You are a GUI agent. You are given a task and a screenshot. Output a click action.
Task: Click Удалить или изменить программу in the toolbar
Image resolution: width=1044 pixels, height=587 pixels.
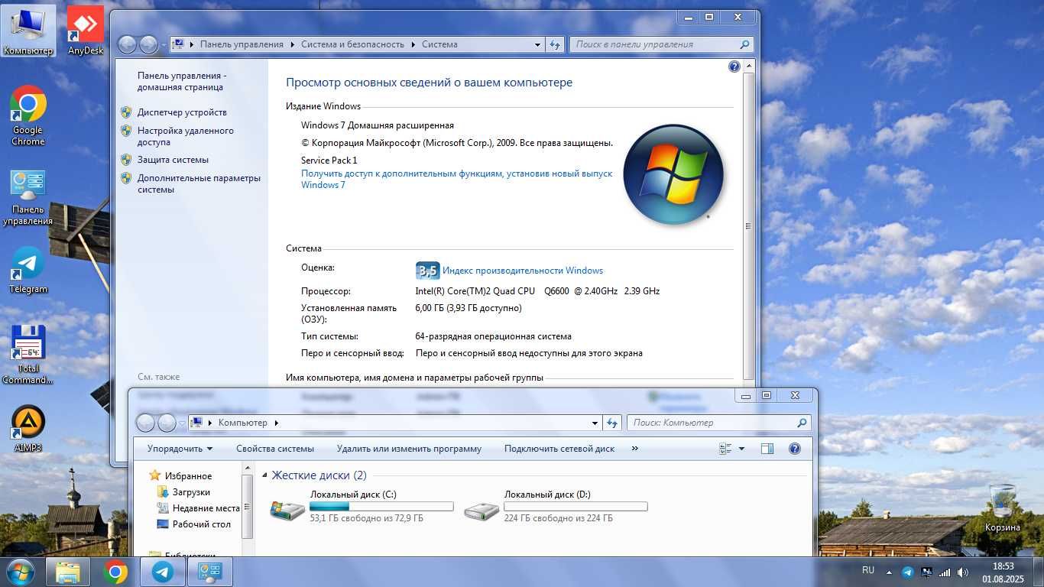point(409,449)
